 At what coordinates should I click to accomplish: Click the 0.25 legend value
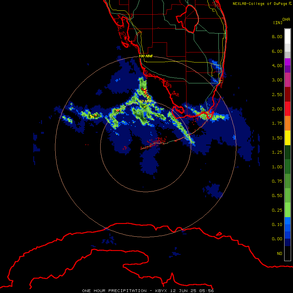[x=277, y=210]
